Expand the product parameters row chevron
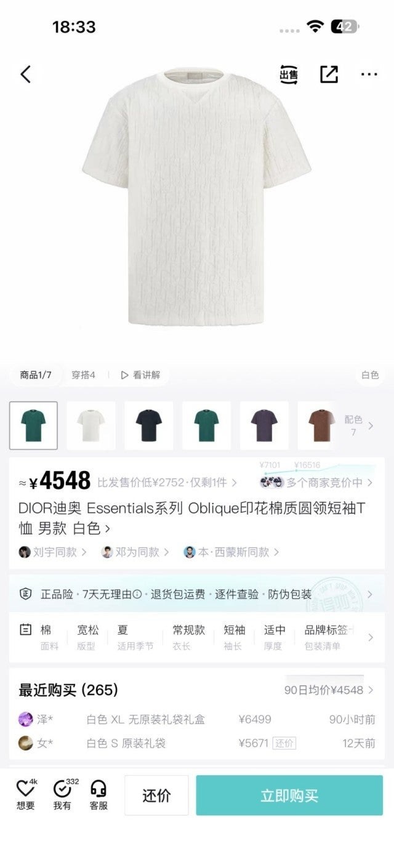The height and width of the screenshot is (854, 394). click(370, 637)
